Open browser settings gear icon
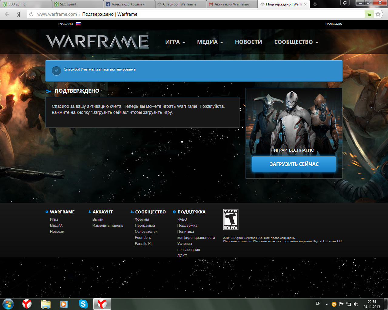Image resolution: width=388 pixels, height=310 pixels. point(345,3)
